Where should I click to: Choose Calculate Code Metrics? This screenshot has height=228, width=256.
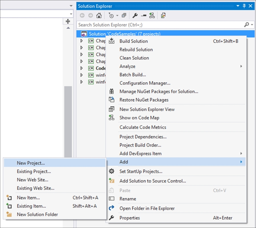176,127
